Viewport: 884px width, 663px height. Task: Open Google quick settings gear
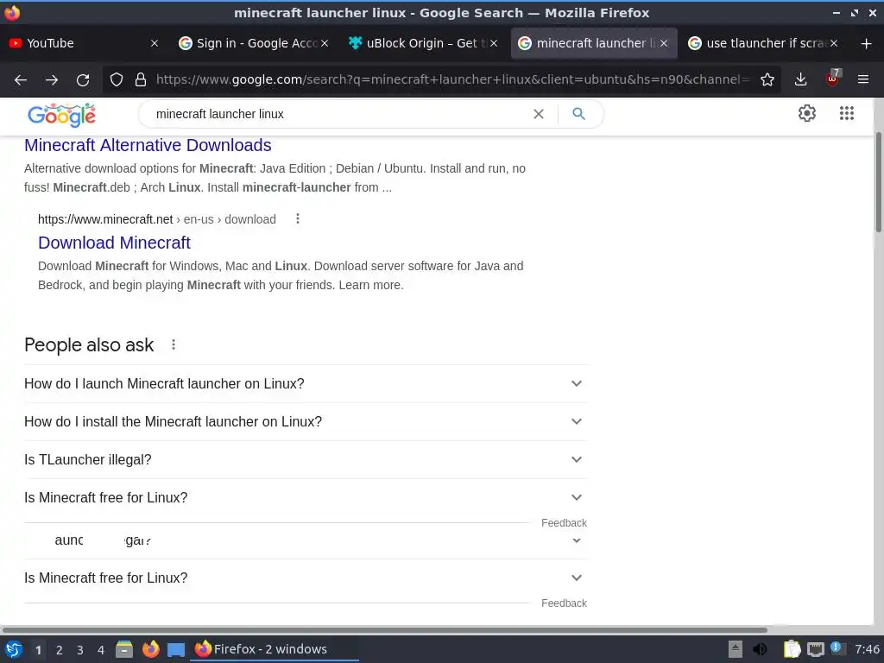tap(807, 113)
